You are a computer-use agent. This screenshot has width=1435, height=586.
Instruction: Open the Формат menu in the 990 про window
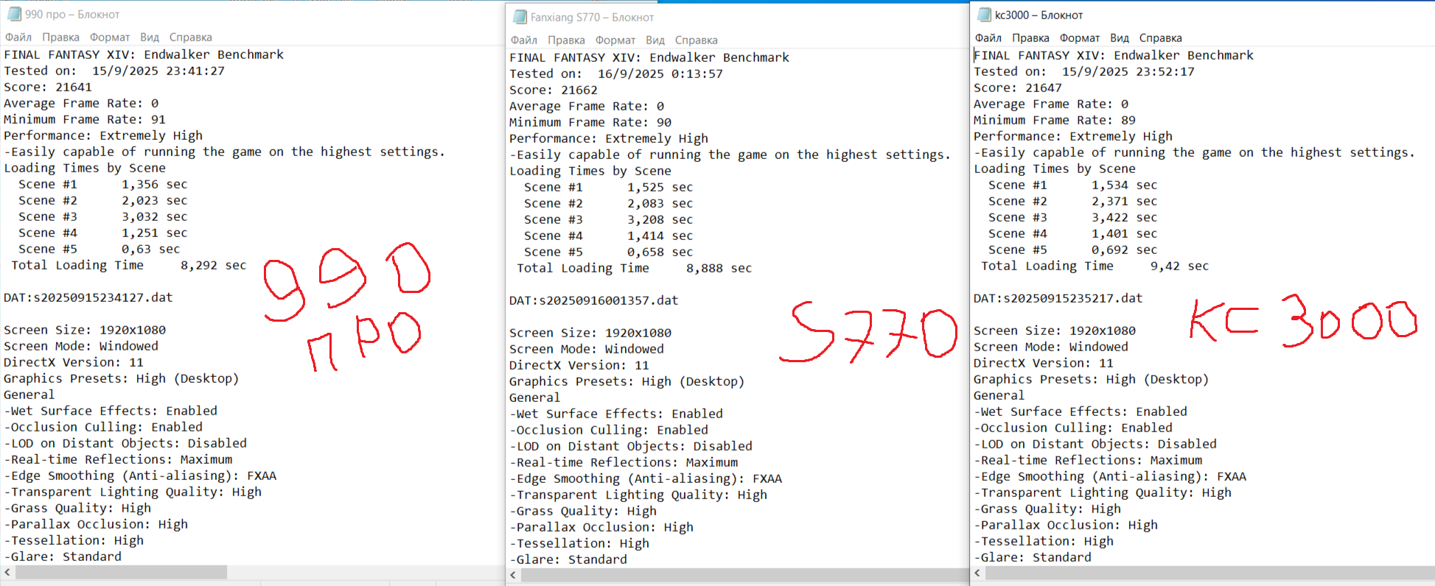(110, 38)
